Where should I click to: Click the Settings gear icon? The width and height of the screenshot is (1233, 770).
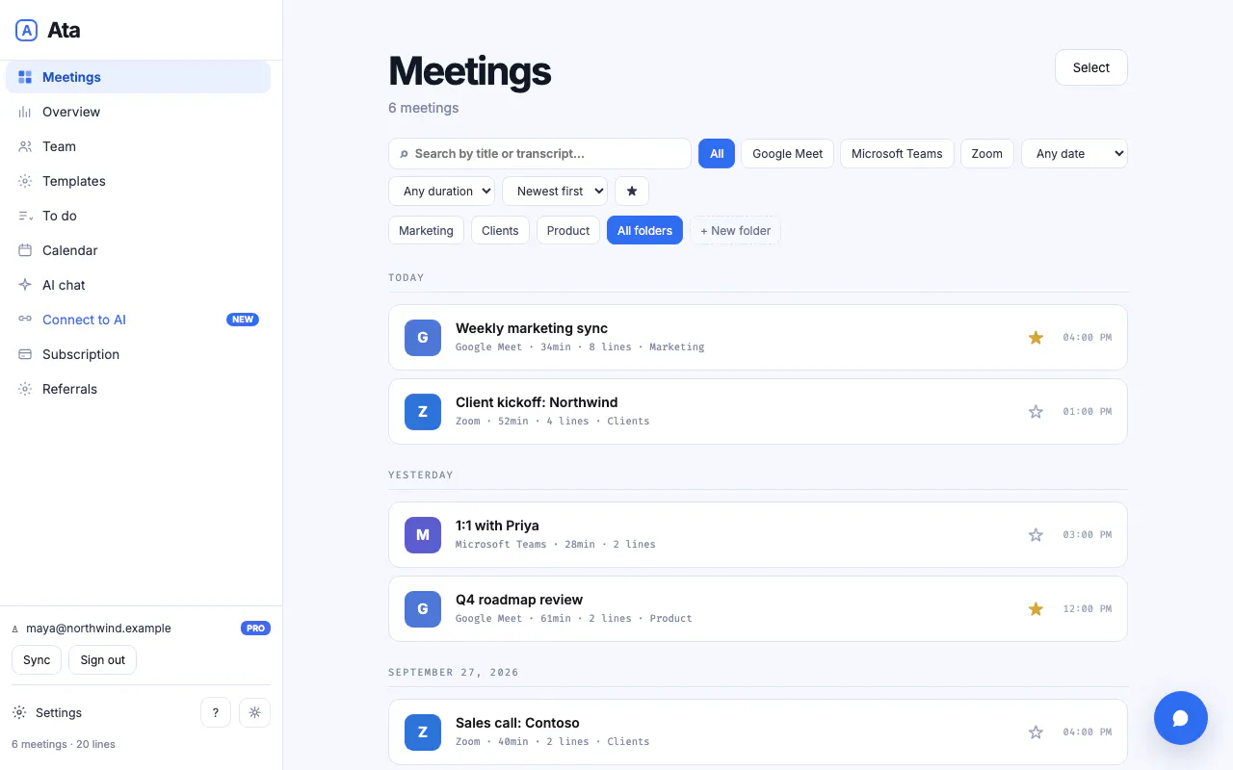[19, 712]
